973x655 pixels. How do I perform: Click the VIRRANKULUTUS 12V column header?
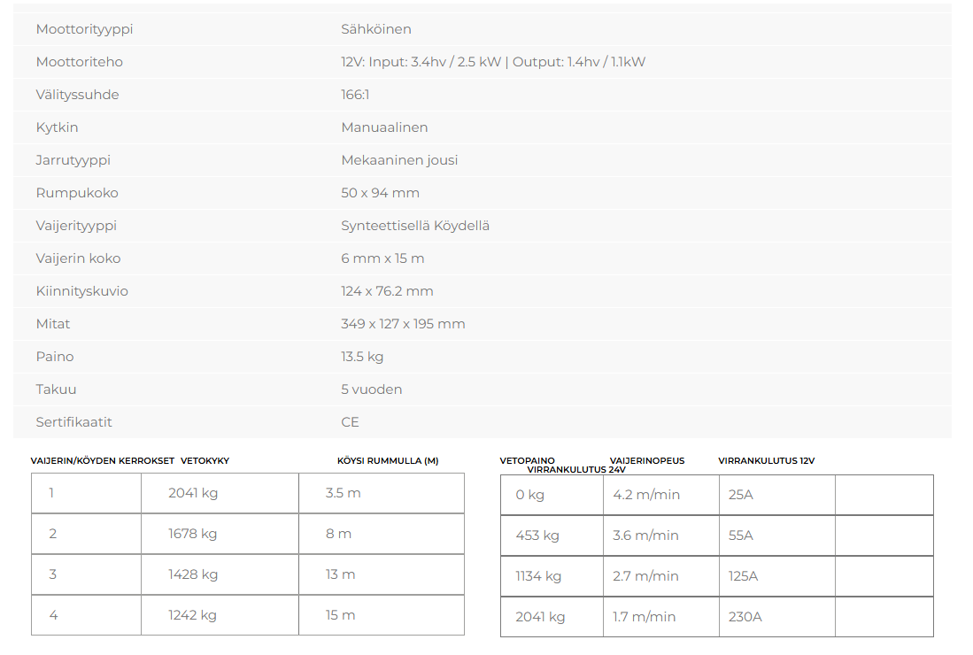[766, 461]
